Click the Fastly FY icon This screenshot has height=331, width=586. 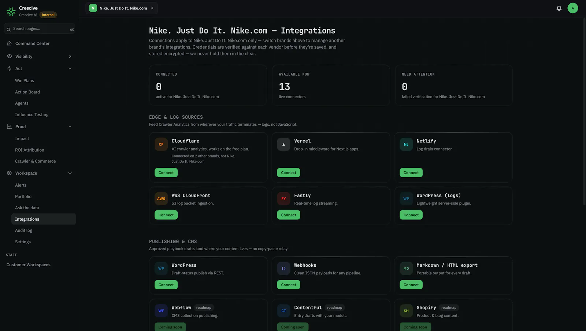(283, 199)
